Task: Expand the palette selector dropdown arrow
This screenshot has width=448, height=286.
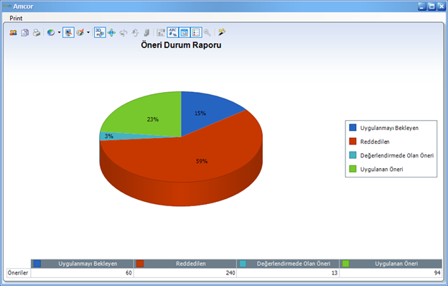Action: point(88,32)
